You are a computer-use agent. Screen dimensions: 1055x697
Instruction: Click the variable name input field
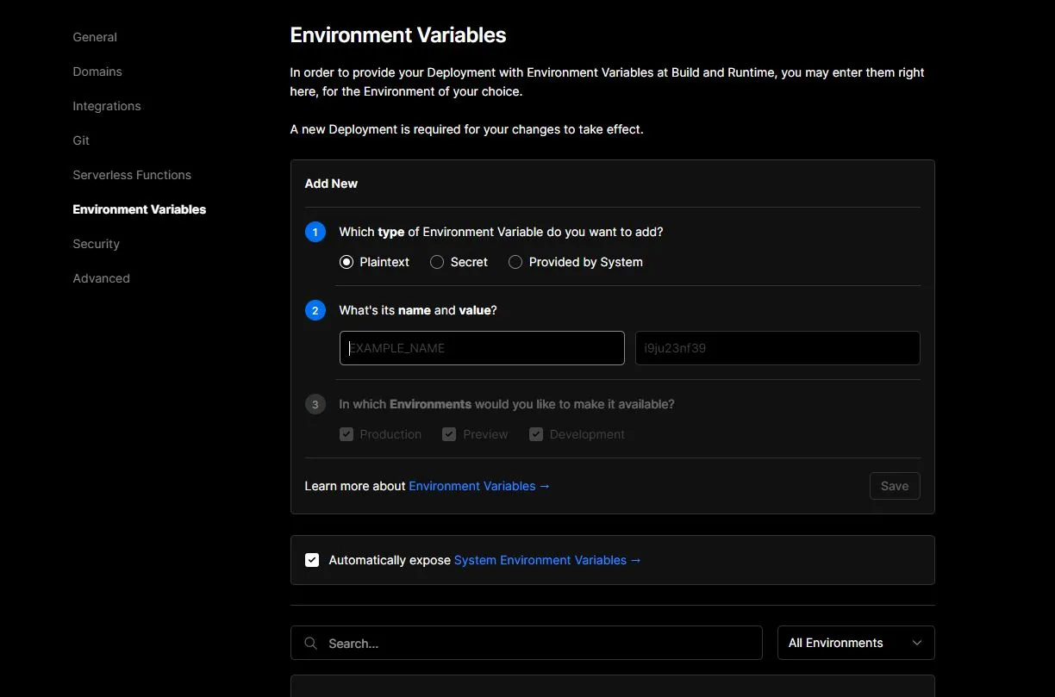pos(482,348)
